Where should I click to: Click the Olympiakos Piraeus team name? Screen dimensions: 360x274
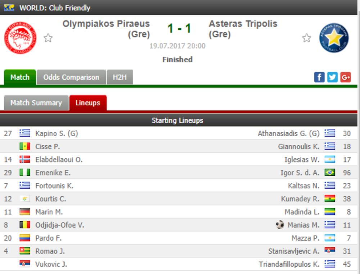point(106,29)
